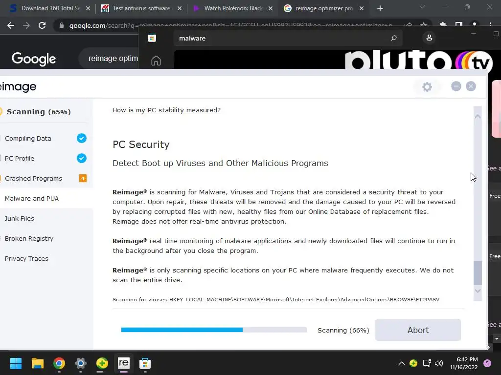Open File Explorer from taskbar

pyautogui.click(x=37, y=363)
